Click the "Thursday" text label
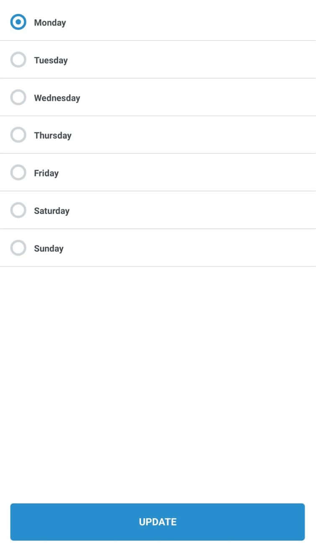The width and height of the screenshot is (316, 552). click(53, 136)
